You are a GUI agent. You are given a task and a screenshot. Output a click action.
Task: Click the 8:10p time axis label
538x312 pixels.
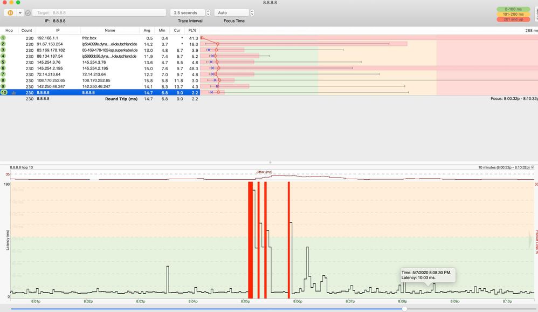coord(507,301)
